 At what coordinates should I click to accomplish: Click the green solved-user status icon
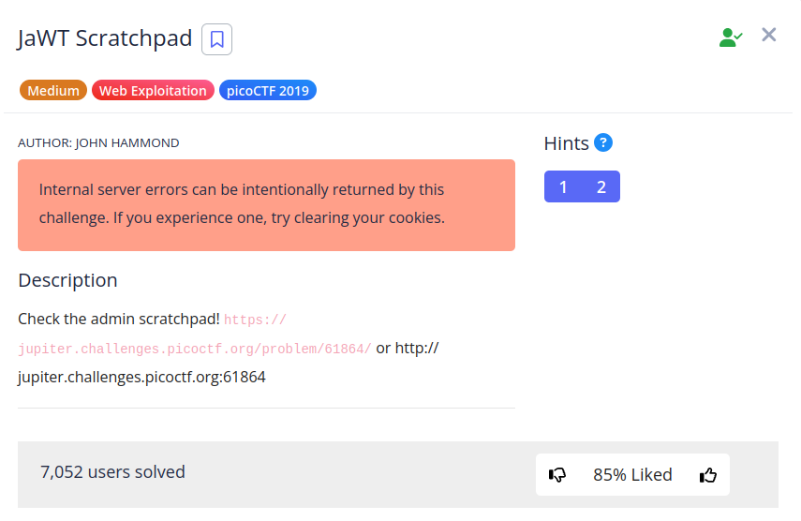pos(730,37)
